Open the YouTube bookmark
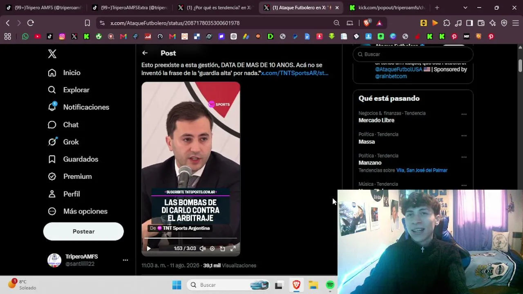Viewport: 523px width, 294px height. (x=38, y=36)
